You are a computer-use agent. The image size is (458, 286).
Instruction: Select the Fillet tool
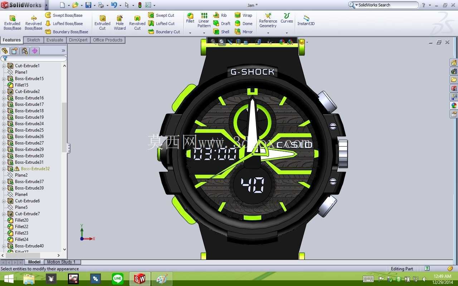coord(190,18)
